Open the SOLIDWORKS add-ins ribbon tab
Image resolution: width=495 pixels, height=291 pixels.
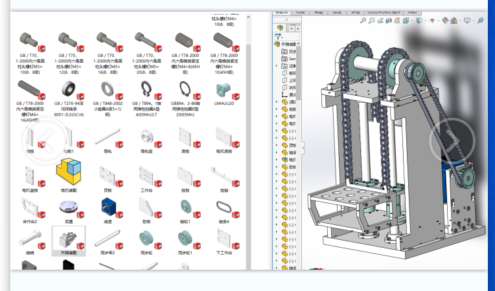382,12
